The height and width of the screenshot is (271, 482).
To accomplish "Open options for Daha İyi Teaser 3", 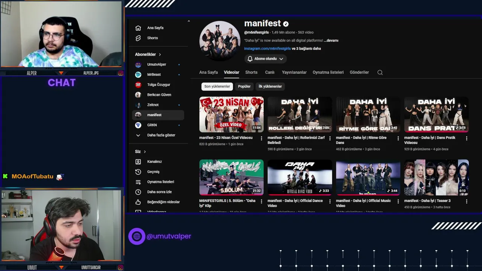I will pos(467,201).
